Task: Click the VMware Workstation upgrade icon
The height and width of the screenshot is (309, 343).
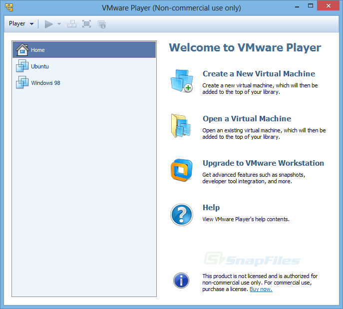Action: pyautogui.click(x=182, y=170)
